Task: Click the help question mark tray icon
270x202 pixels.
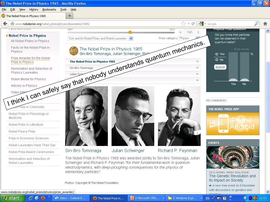Action: click(x=225, y=198)
